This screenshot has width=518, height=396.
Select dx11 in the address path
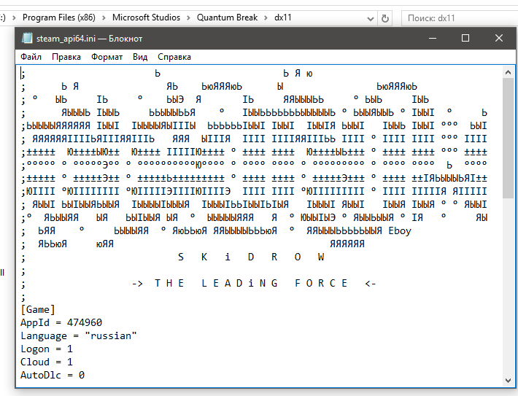pos(283,18)
